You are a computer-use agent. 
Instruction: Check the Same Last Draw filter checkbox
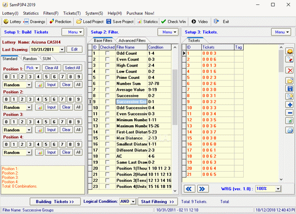108,162
